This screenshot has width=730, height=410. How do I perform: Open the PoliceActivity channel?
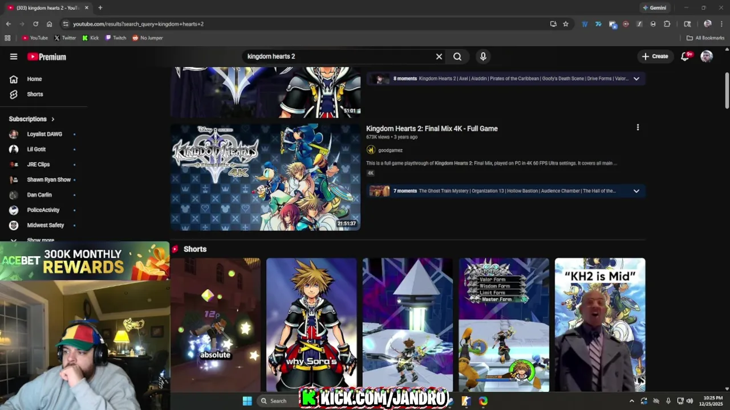click(43, 210)
